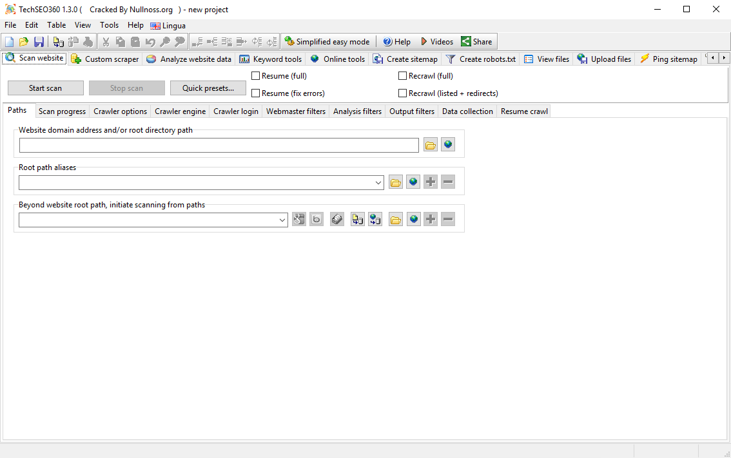Open the Keyword tools tab
The width and height of the screenshot is (731, 458).
pos(271,59)
